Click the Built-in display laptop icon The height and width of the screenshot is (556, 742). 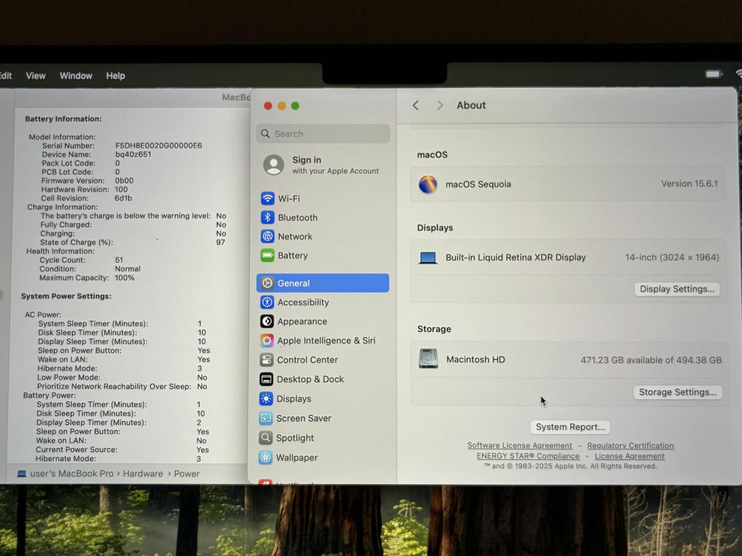(428, 258)
